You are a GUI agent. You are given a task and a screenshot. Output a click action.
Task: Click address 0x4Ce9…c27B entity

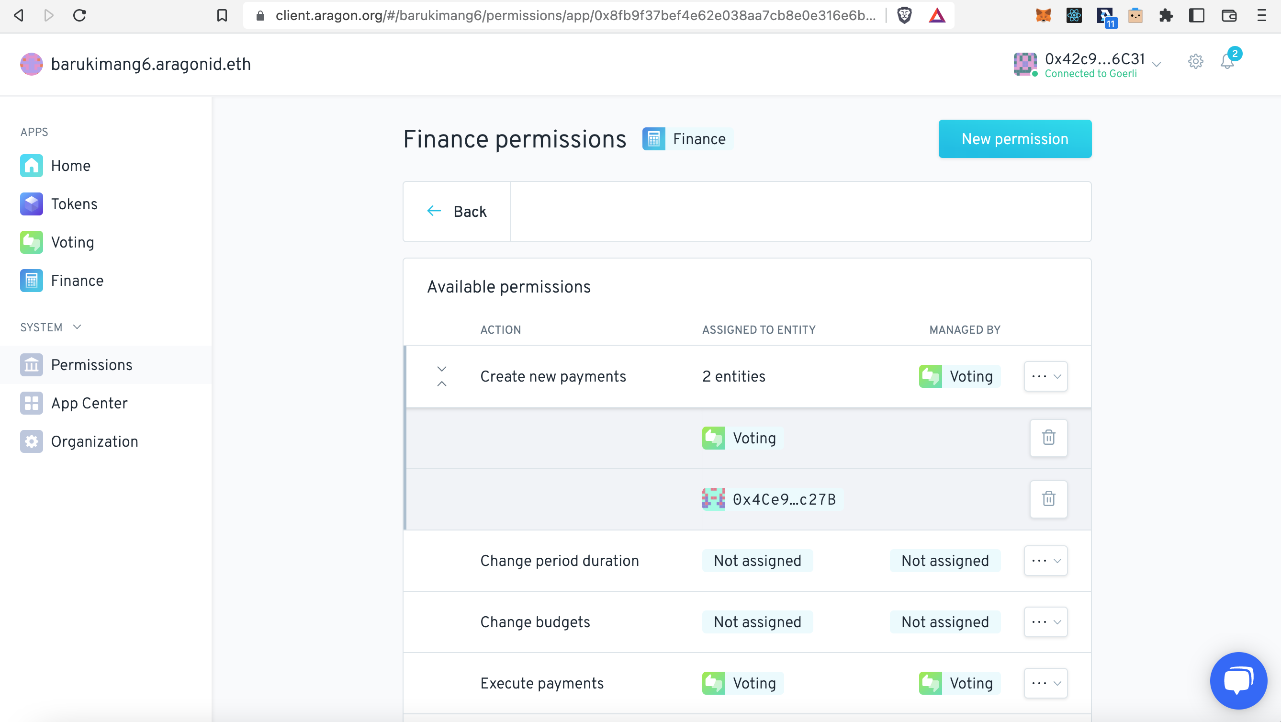pyautogui.click(x=772, y=499)
